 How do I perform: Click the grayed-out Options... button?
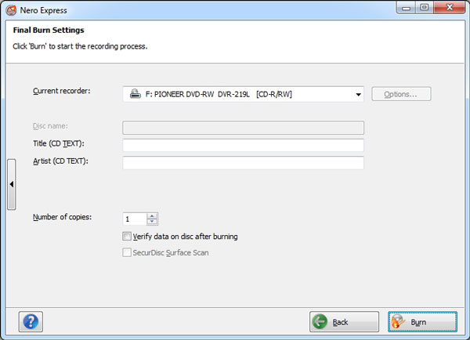(401, 94)
